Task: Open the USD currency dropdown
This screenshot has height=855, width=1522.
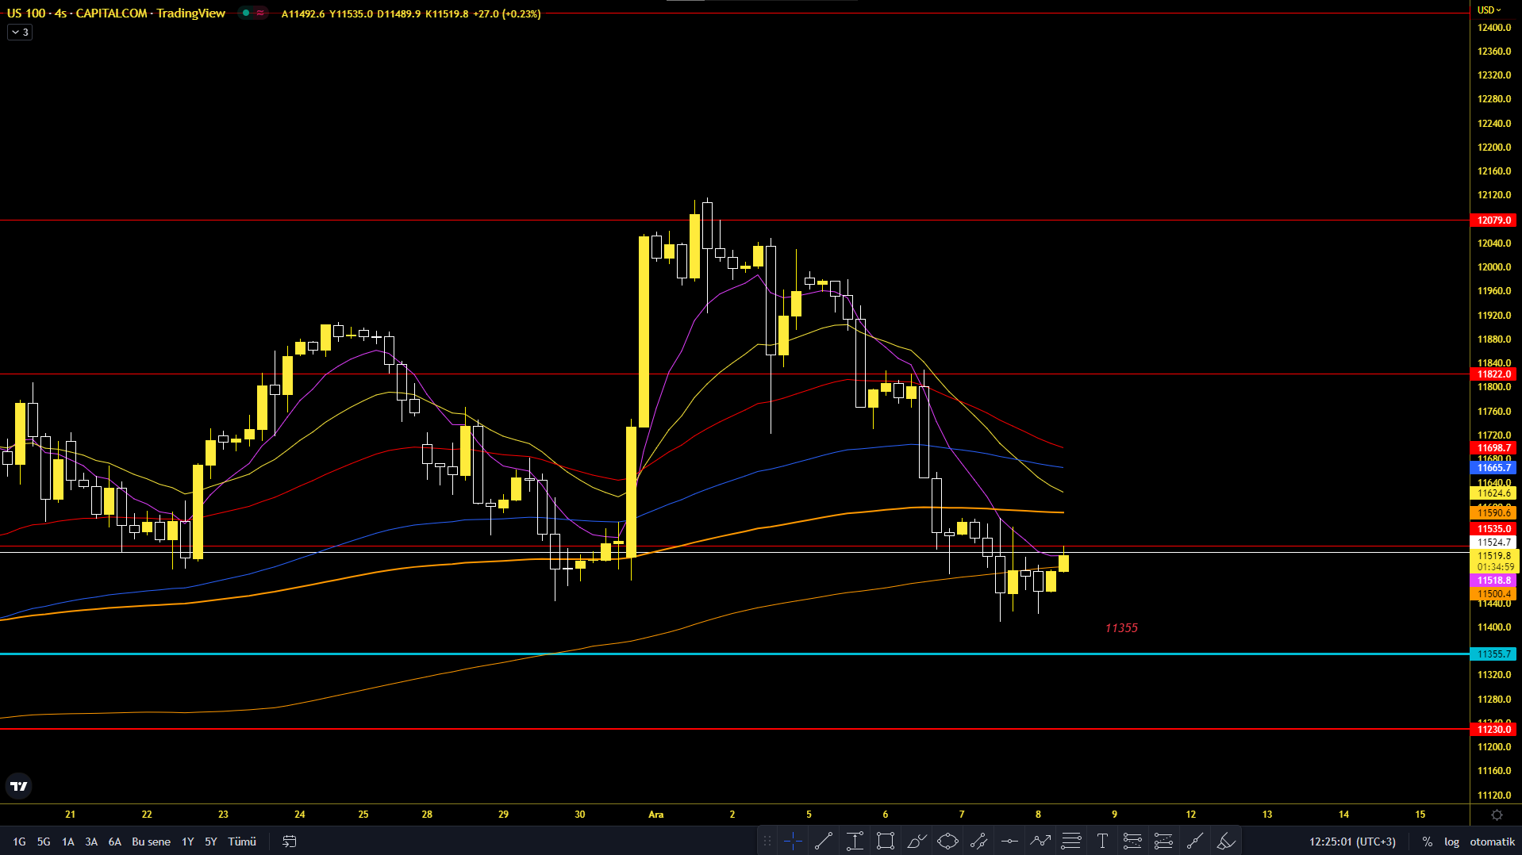Action: coord(1489,10)
